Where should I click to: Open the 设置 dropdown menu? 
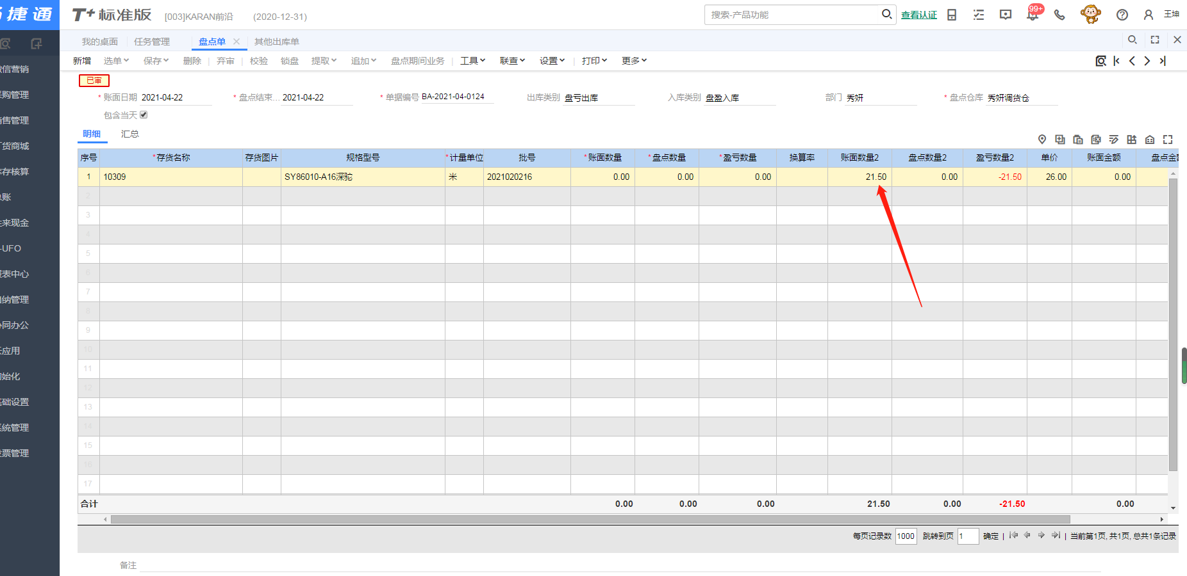[552, 61]
